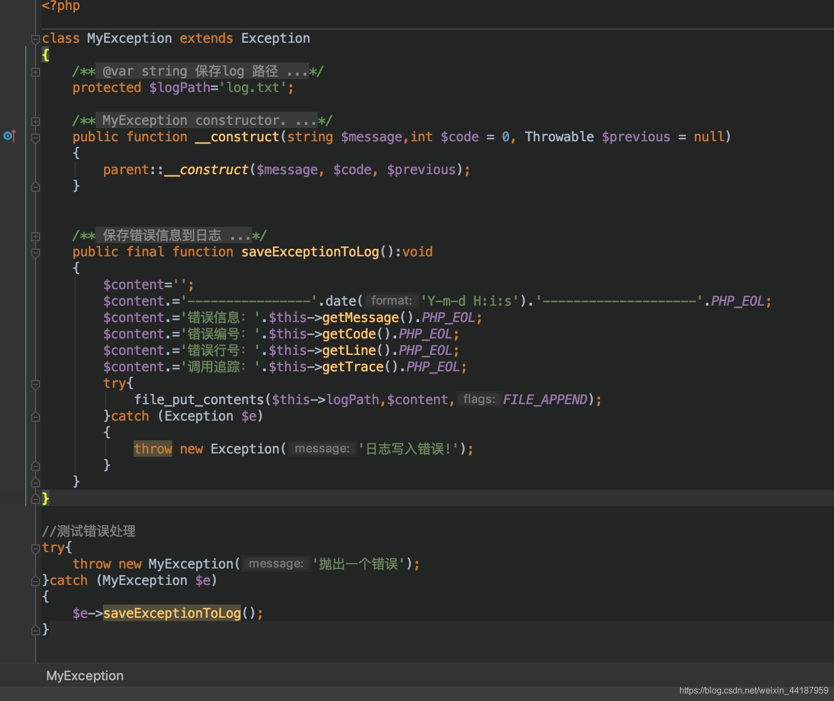Screen dimensions: 834x701
Task: Click the '抛出一个错误' string literal
Action: [358, 564]
